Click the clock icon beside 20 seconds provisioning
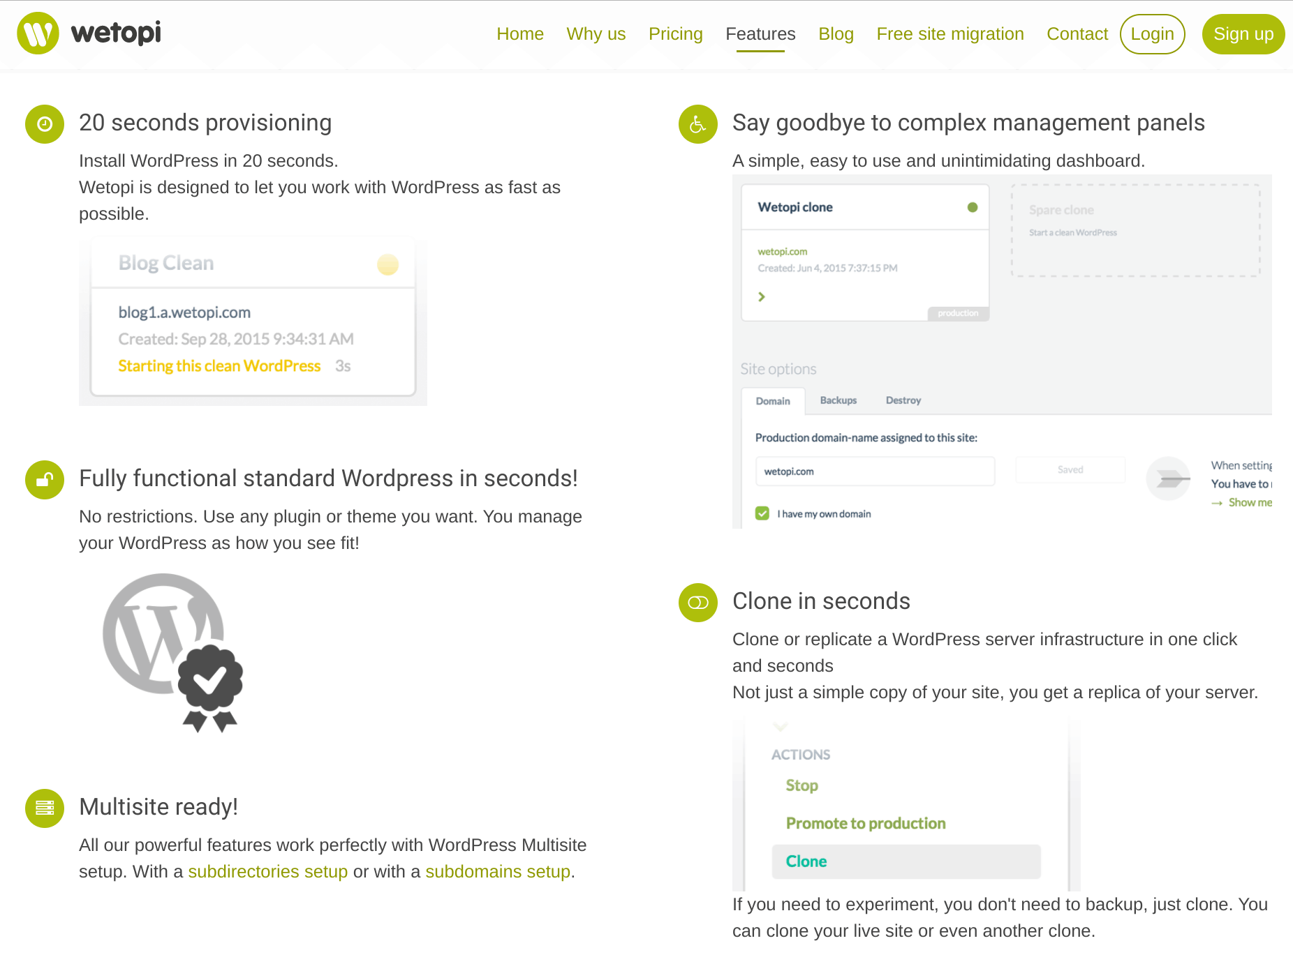1293x957 pixels. tap(45, 124)
